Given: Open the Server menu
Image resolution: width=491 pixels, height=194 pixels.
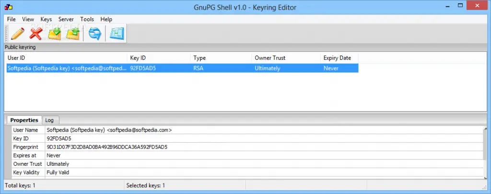Looking at the screenshot, I should click(66, 19).
